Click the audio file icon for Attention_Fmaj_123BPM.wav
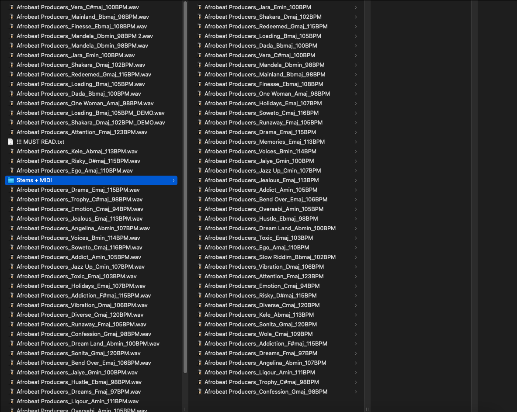This screenshot has width=517, height=412. pyautogui.click(x=11, y=132)
